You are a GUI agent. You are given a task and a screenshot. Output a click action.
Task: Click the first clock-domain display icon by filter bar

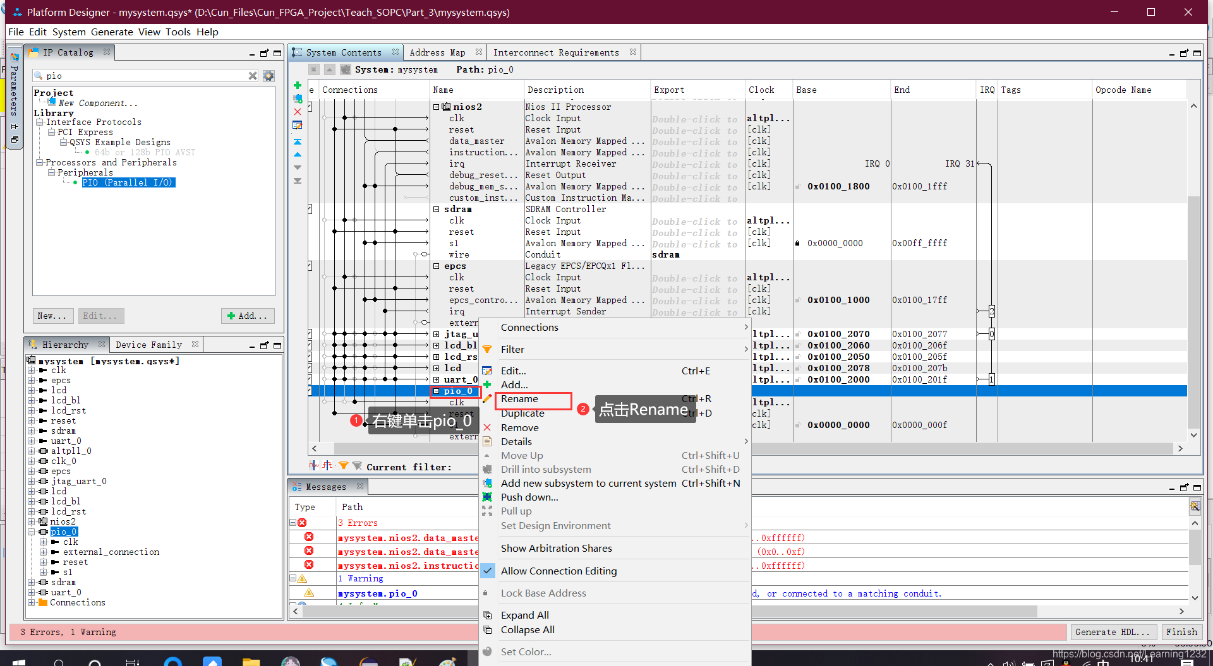pos(314,466)
